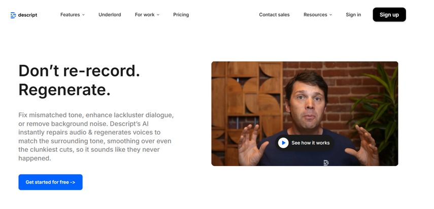Click the Descript watermark icon in video

tap(326, 162)
